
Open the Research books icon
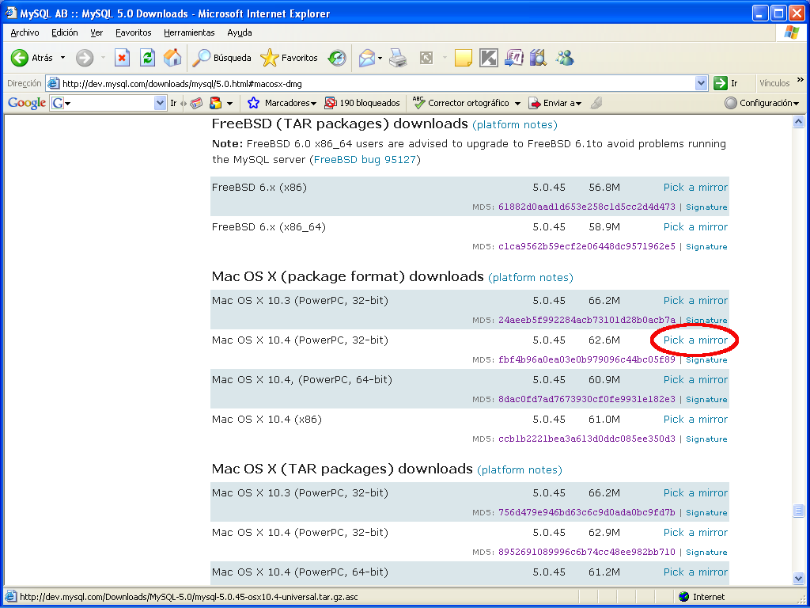pos(538,58)
